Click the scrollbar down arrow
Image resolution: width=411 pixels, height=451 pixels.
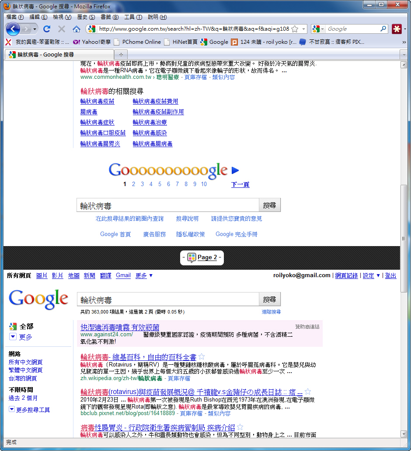[404, 434]
